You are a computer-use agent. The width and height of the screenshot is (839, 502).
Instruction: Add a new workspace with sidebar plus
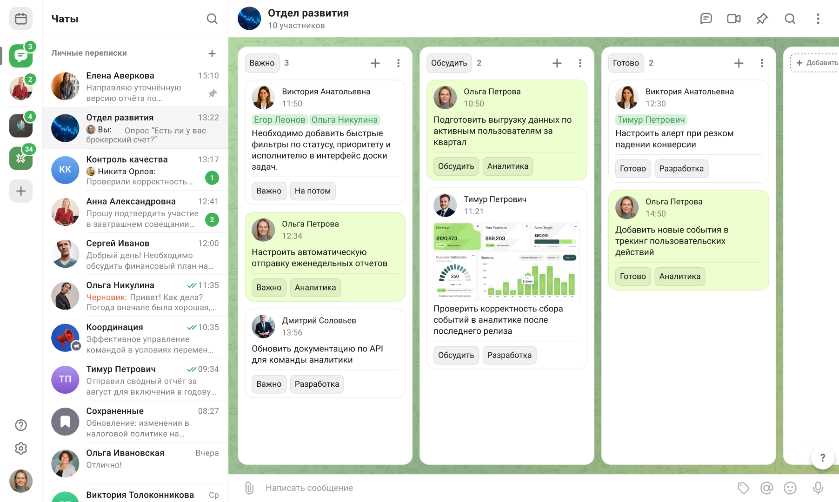click(21, 191)
